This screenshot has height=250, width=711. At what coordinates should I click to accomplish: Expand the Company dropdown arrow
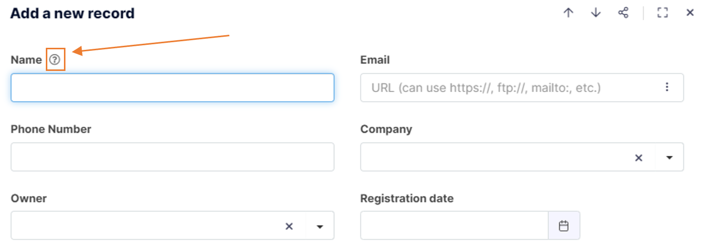(x=669, y=157)
